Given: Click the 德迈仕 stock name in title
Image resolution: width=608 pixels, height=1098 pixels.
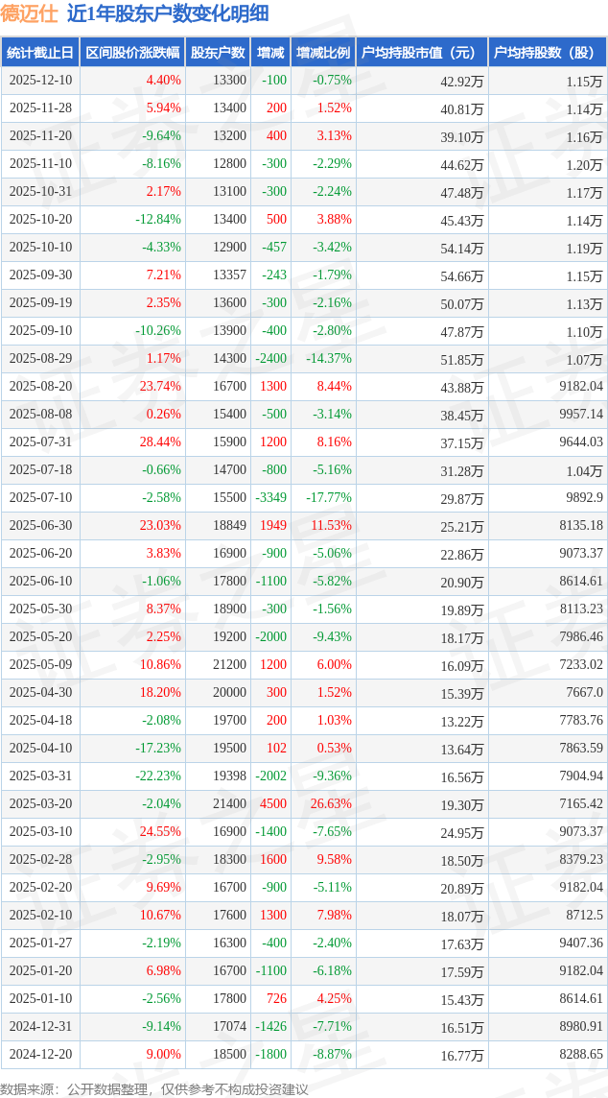Looking at the screenshot, I should (29, 13).
